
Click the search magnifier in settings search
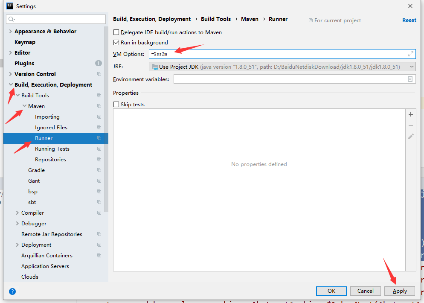(x=11, y=19)
